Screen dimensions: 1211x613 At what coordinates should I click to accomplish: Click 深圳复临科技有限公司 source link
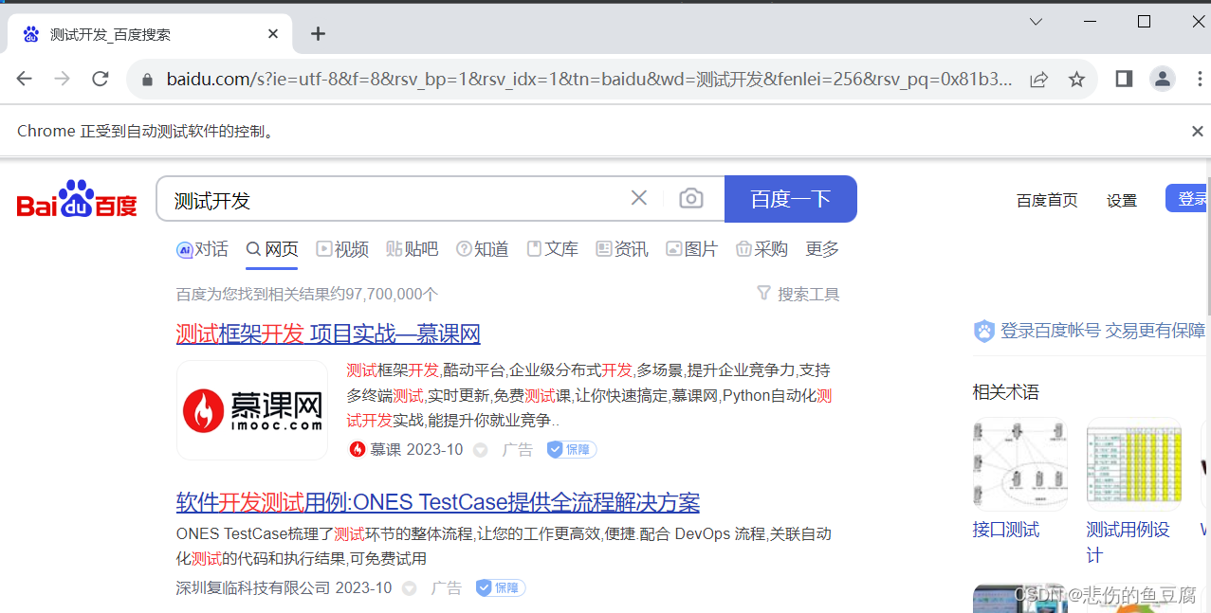coord(253,587)
